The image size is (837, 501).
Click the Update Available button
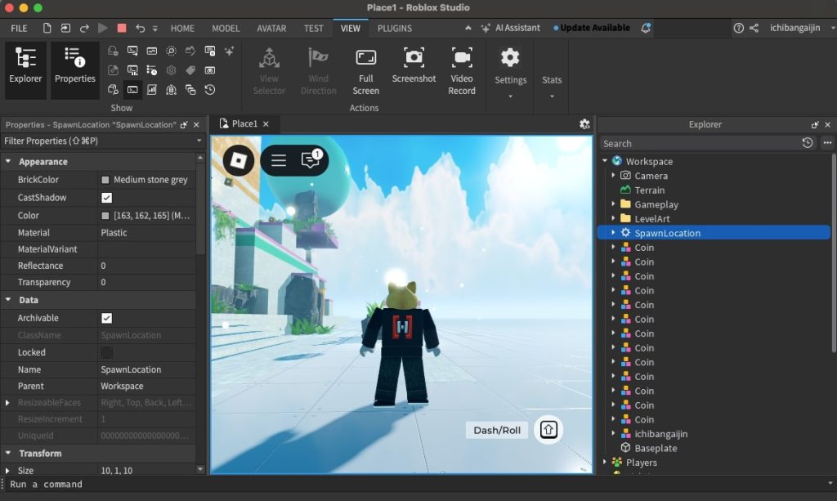pos(591,27)
